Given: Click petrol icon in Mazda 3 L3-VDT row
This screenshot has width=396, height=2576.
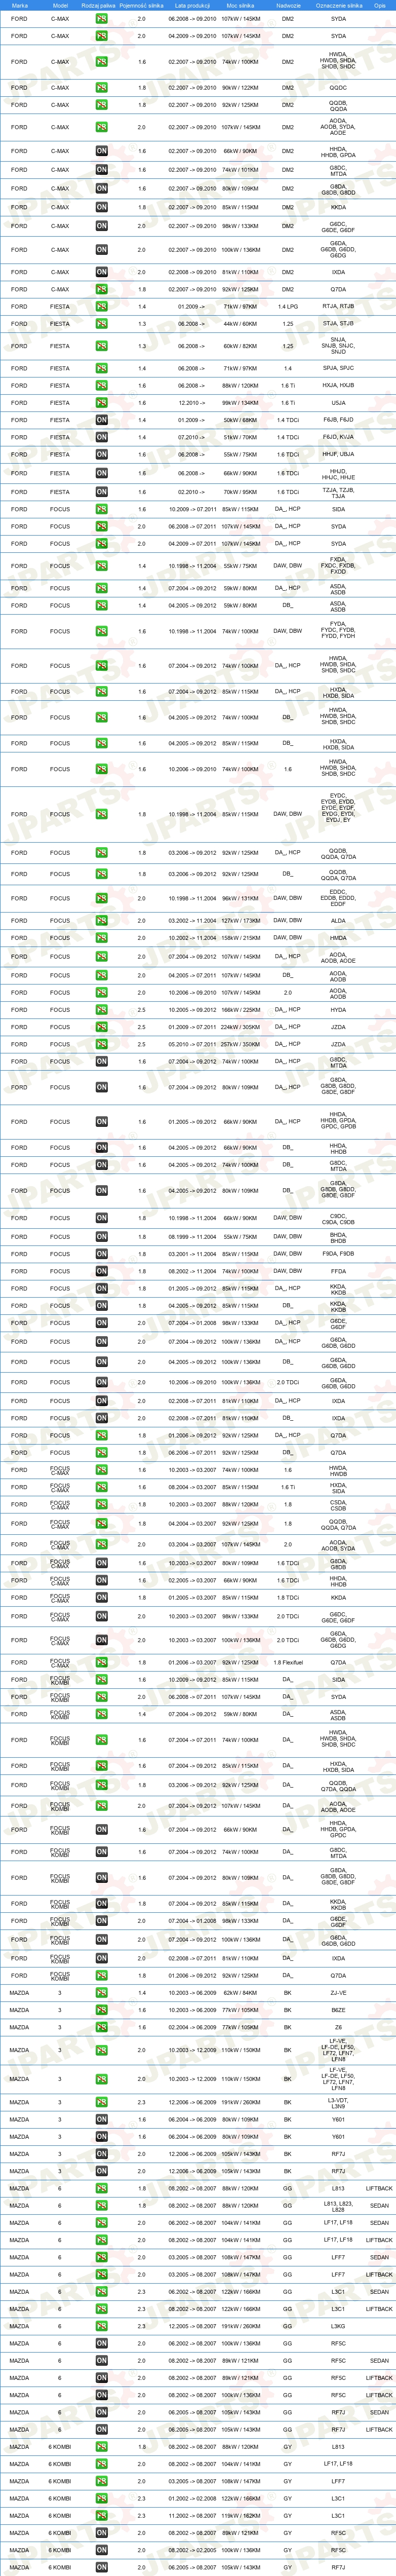Looking at the screenshot, I should (101, 2102).
